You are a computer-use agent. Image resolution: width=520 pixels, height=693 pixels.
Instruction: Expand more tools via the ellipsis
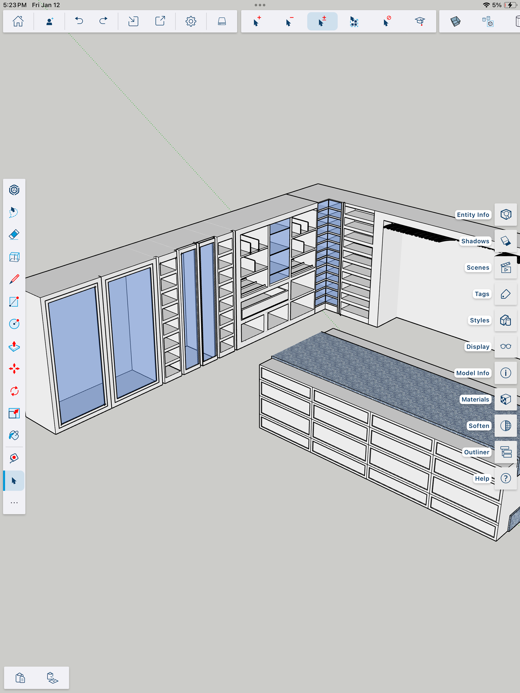coord(14,503)
